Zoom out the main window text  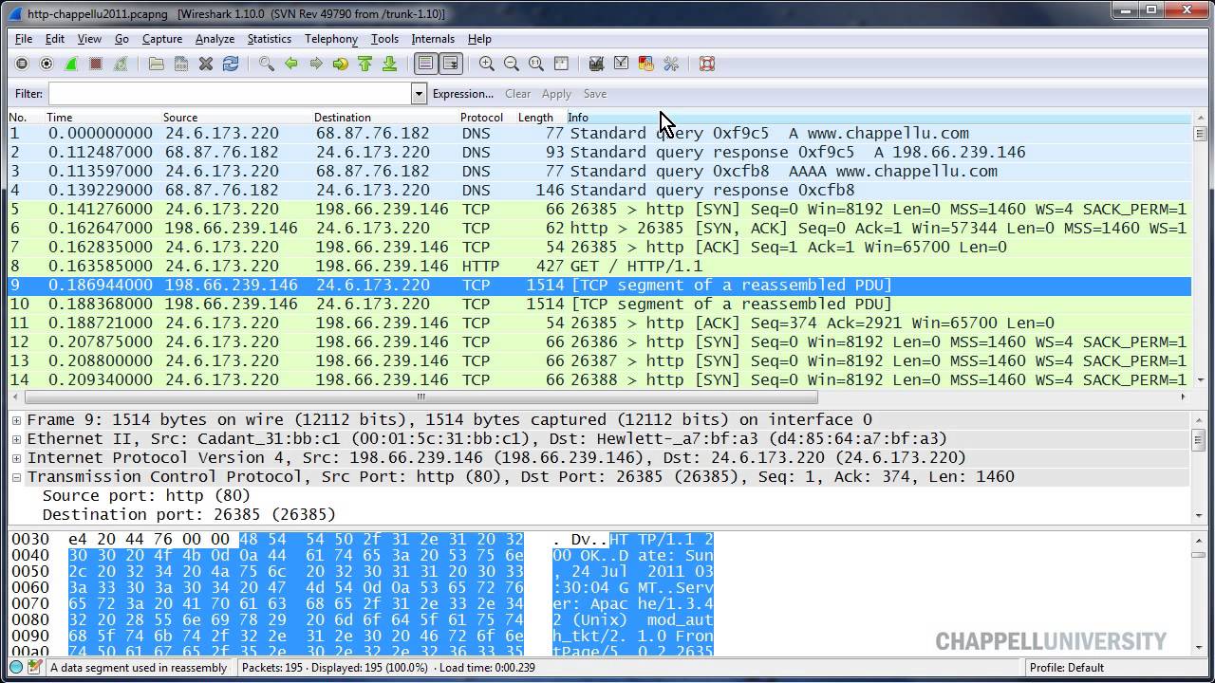point(512,64)
